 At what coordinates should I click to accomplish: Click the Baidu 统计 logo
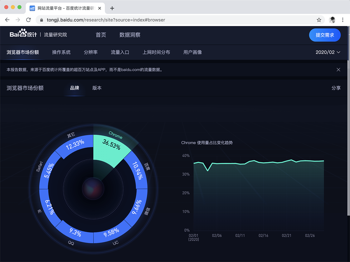click(x=23, y=34)
